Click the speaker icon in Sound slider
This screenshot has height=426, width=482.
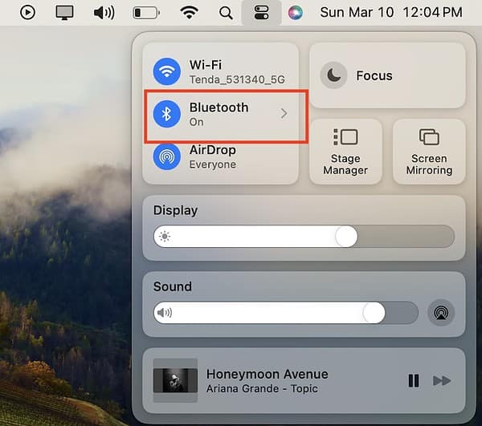(165, 313)
